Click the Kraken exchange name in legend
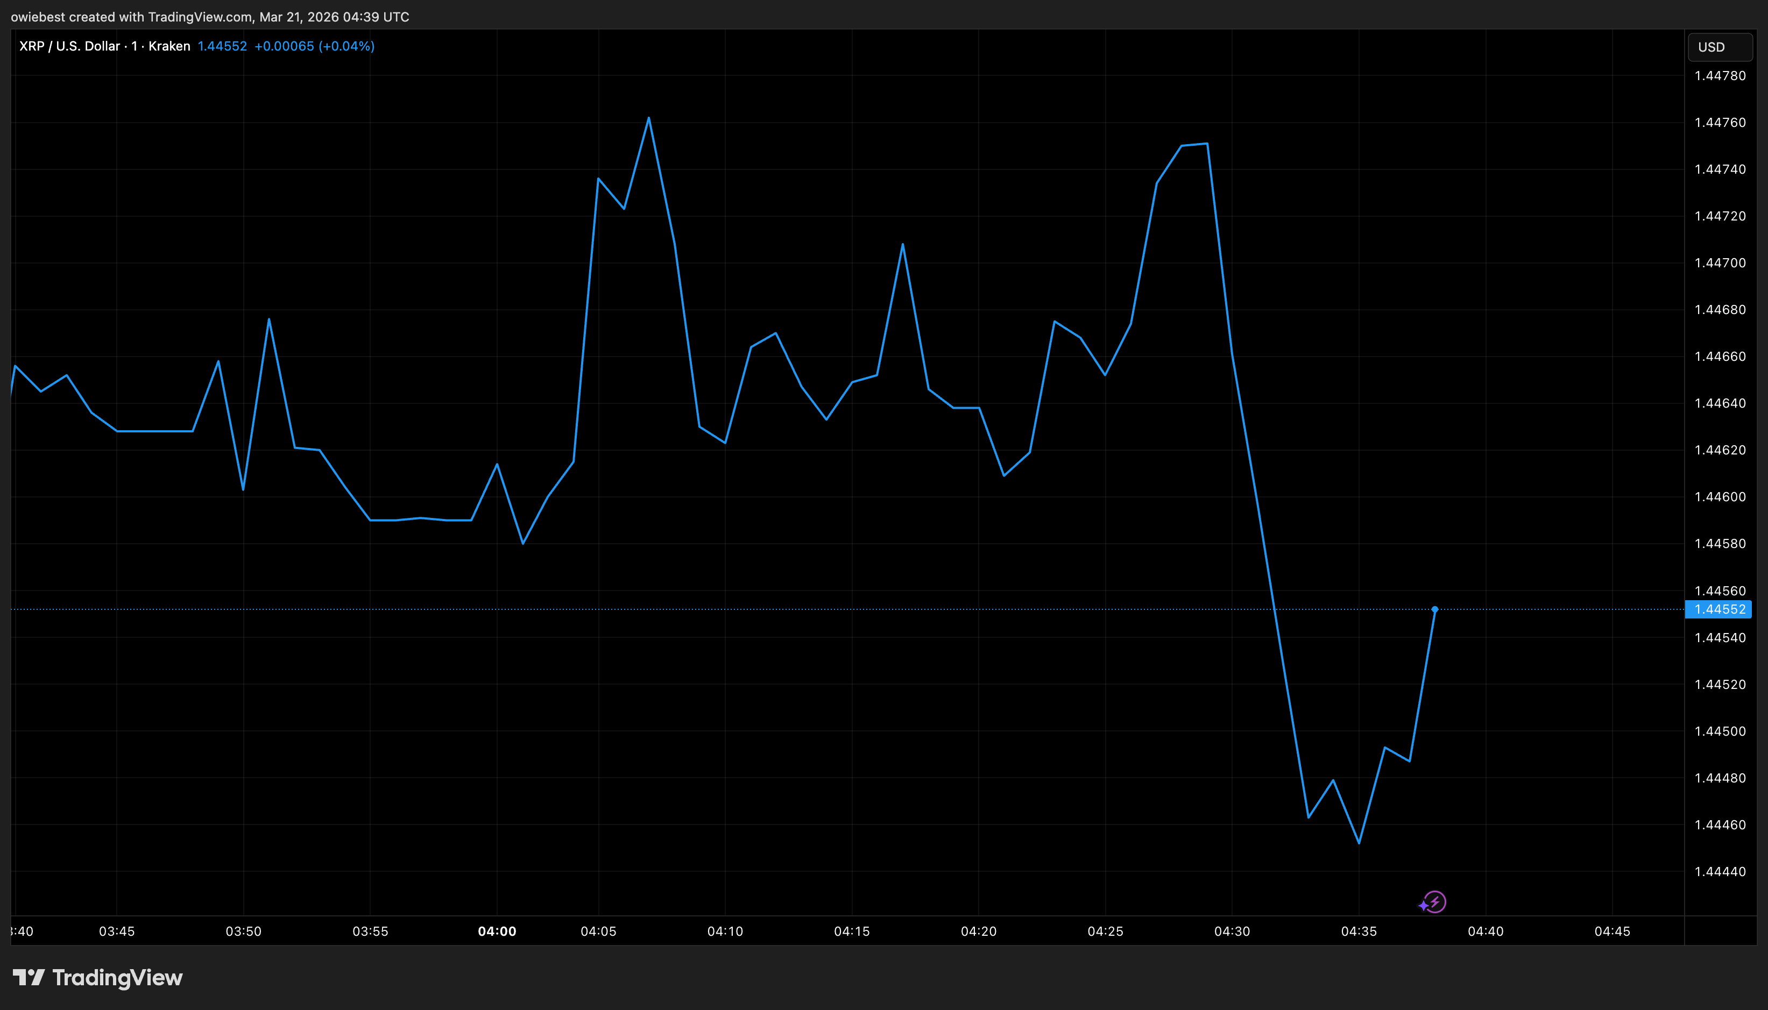Screen dimensions: 1768x1010 169,46
